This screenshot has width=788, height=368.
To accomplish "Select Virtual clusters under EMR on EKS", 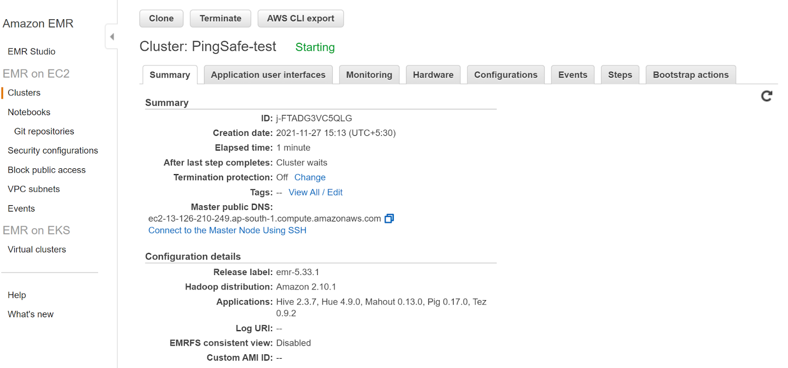I will [37, 249].
